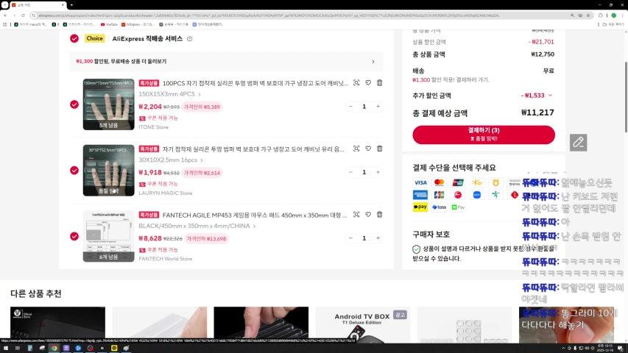
Task: Open thumbnail of FANTECH mouse pad
Action: click(108, 236)
